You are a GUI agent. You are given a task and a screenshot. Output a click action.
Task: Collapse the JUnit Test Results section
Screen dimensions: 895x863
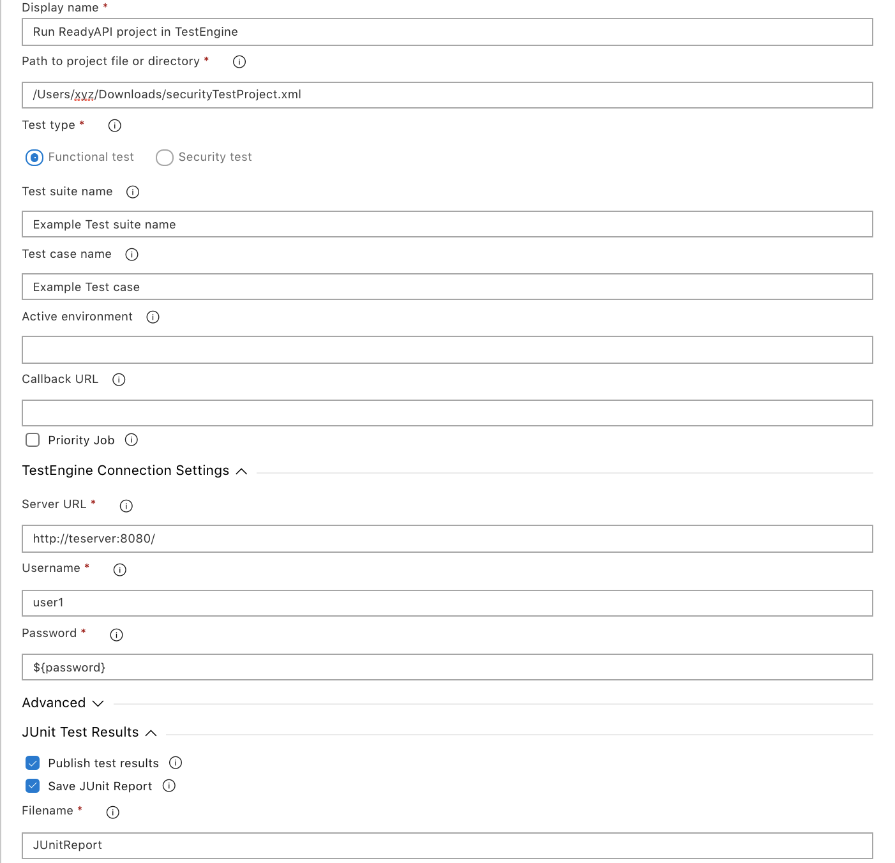pyautogui.click(x=152, y=733)
